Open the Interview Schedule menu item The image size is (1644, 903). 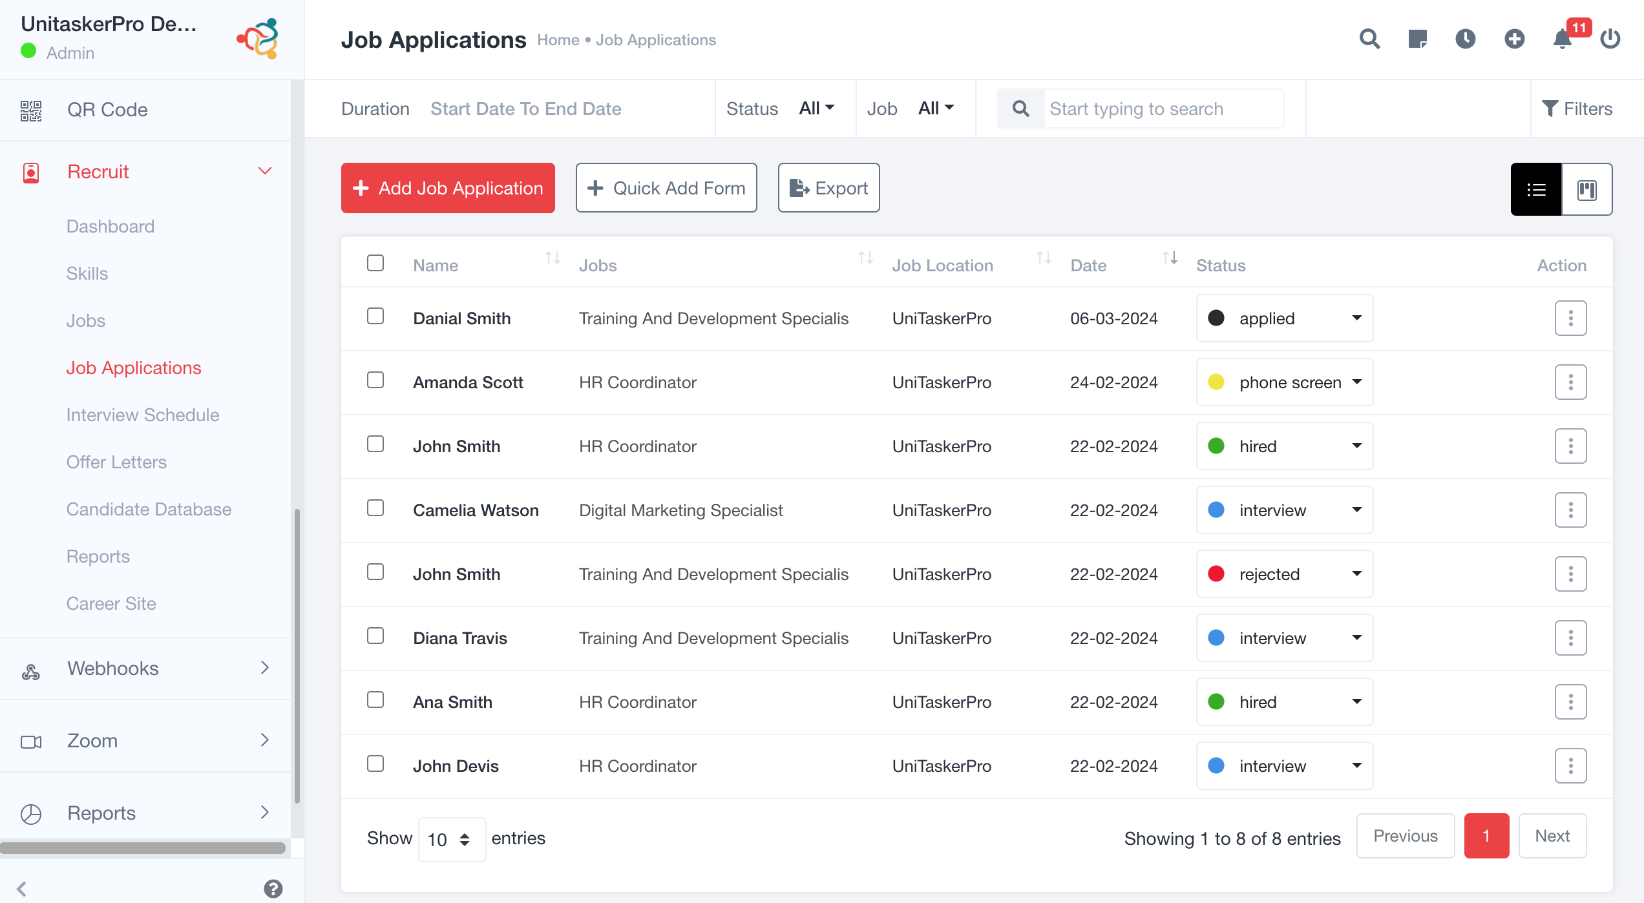coord(143,415)
